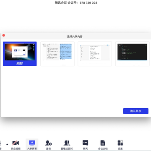Viewport: 151px width, 151px height.
Task: Select the 桌面1 desktop thumbnail
Action: 20,54
